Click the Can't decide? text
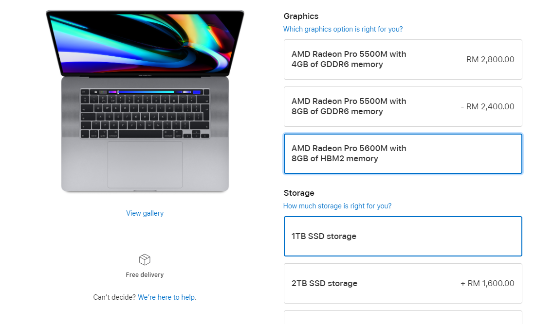The width and height of the screenshot is (535, 324). click(114, 297)
